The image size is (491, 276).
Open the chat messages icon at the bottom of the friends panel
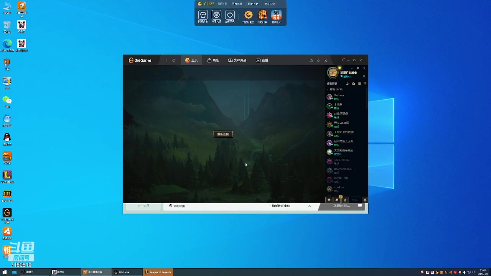329,200
